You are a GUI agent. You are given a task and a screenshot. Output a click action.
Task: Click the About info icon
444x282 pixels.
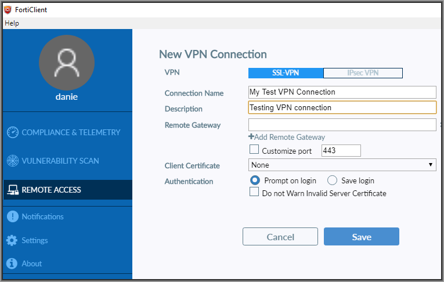[x=12, y=263]
